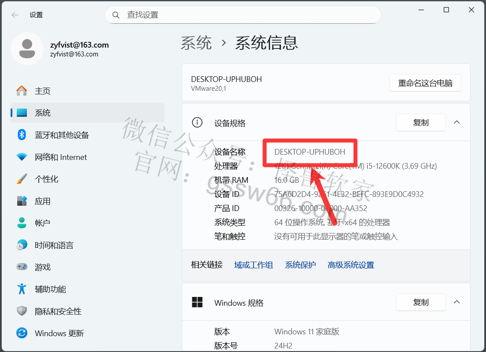Click the device ID value 75A6D2D4
Screen dimensions: 486x352
point(349,194)
